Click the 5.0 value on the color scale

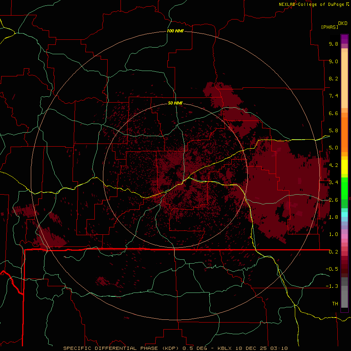coord(333,148)
